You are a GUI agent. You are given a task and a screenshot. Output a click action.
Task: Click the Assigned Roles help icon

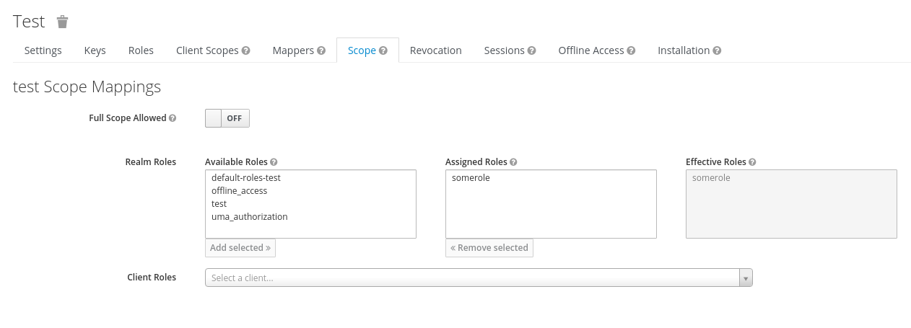click(513, 162)
